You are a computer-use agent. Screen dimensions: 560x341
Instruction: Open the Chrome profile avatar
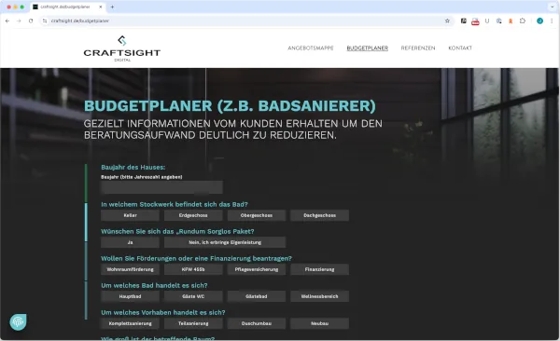point(539,21)
